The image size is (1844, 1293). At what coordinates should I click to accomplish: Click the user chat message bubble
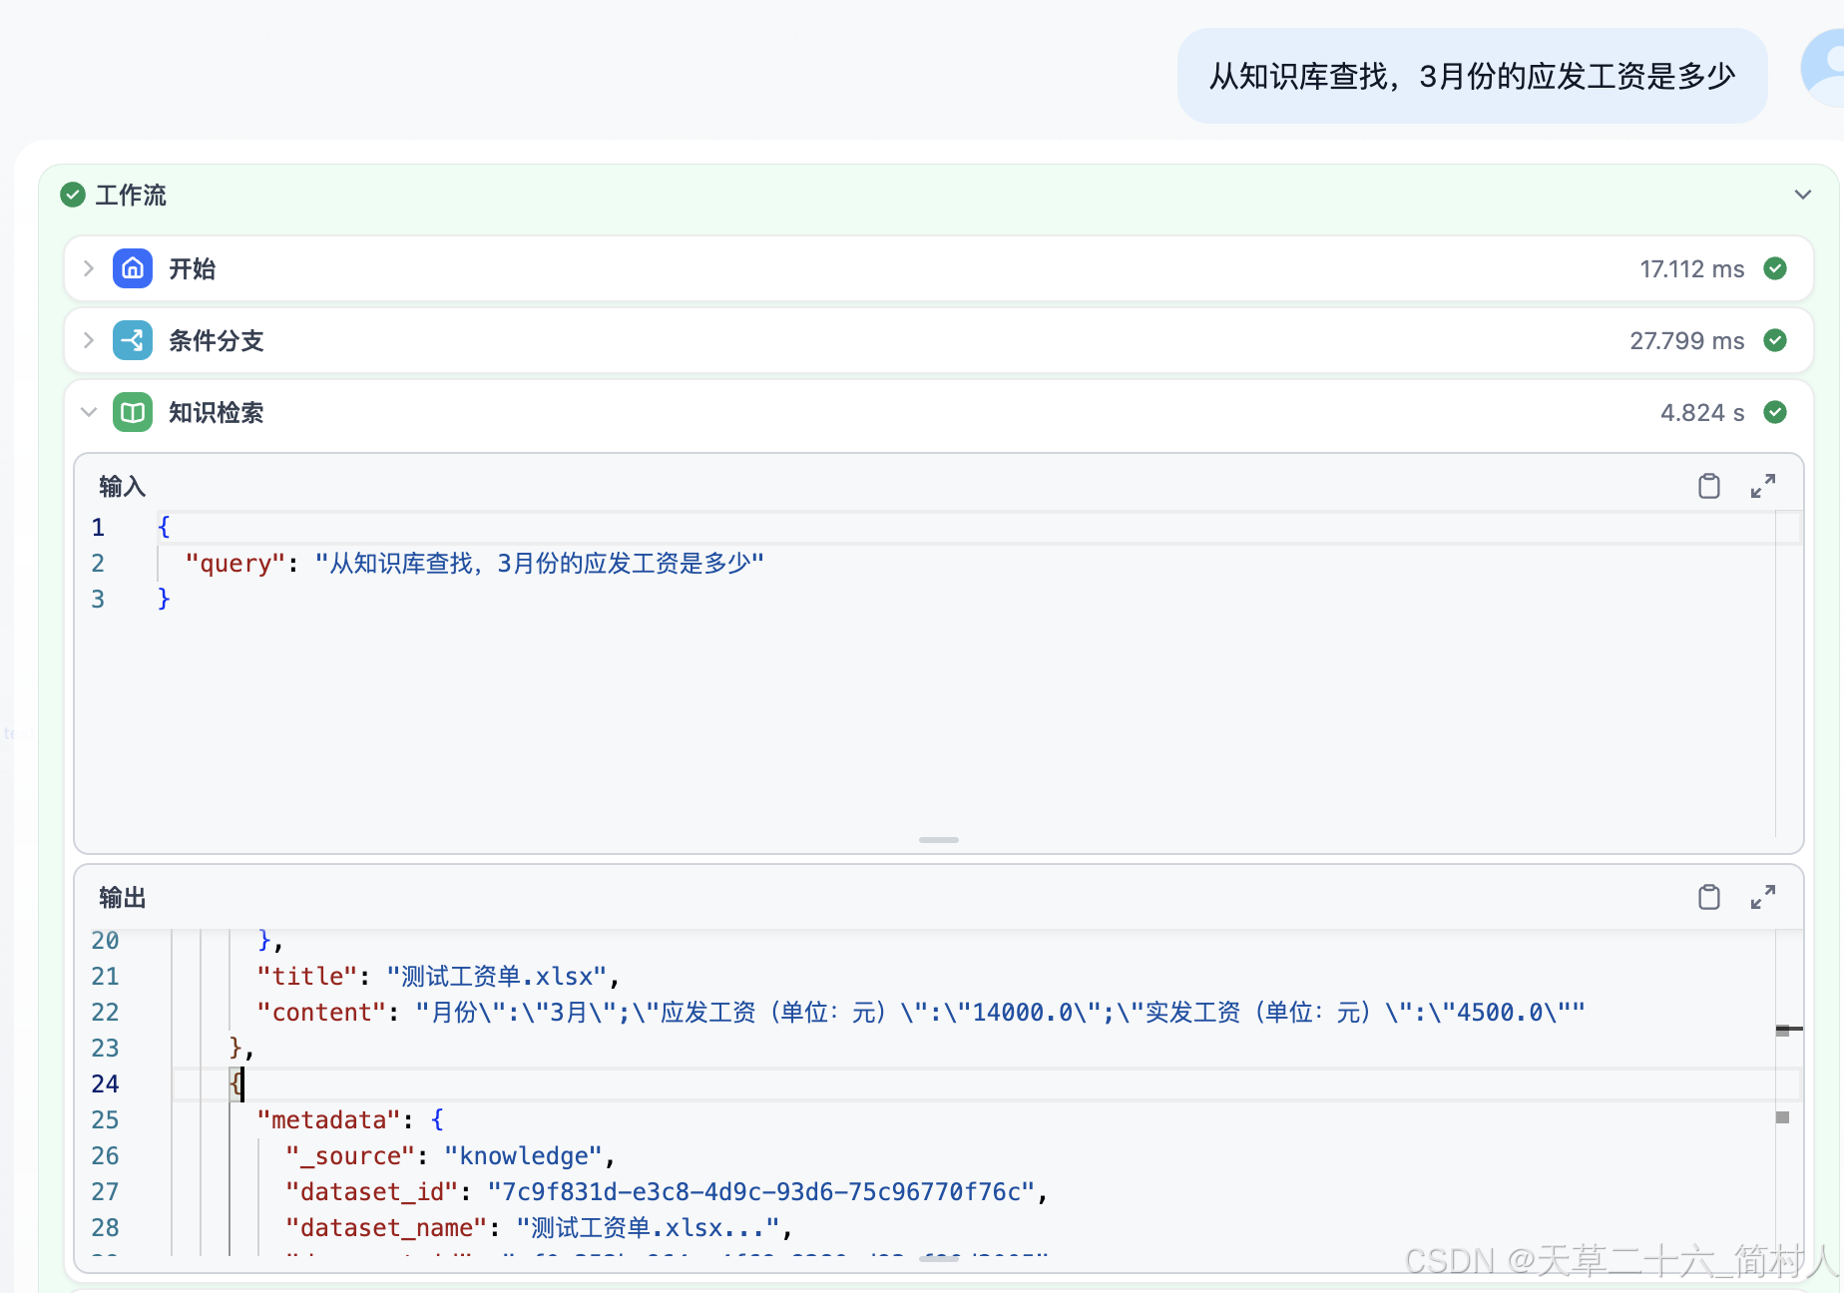coord(1472,76)
